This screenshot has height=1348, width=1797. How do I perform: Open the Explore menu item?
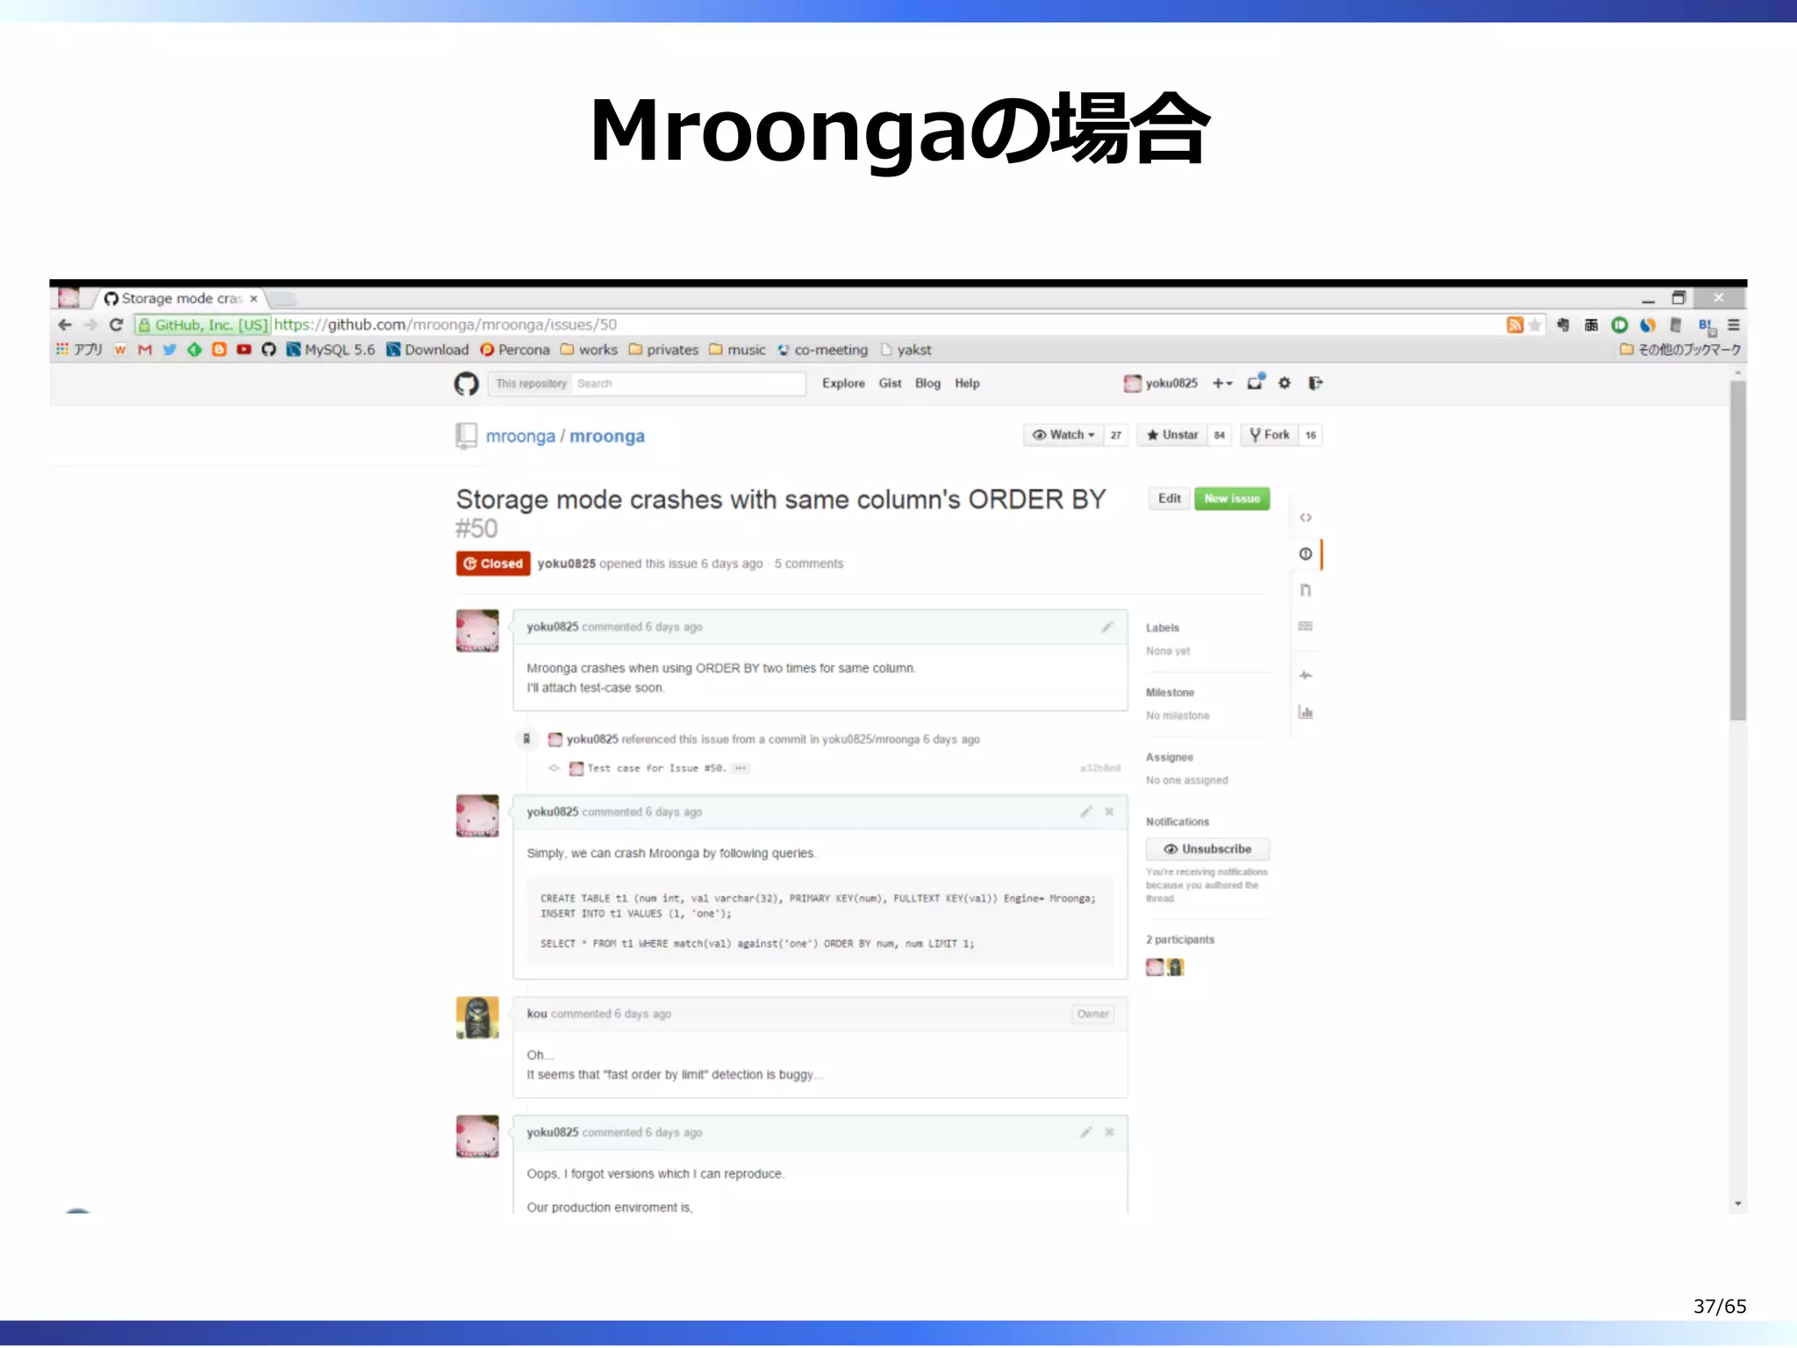tap(843, 384)
